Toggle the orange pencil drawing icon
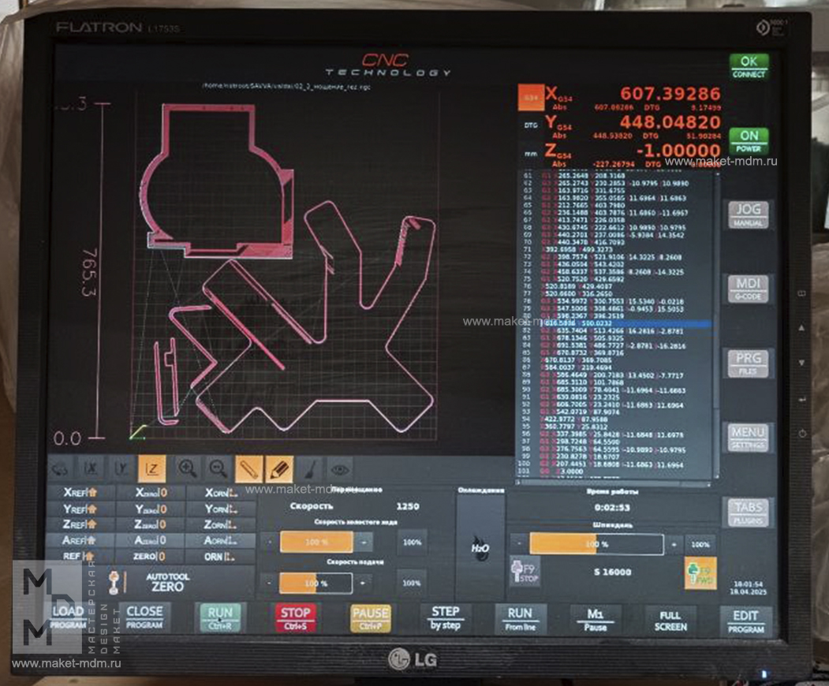Viewport: 829px width, 686px height. tap(279, 469)
